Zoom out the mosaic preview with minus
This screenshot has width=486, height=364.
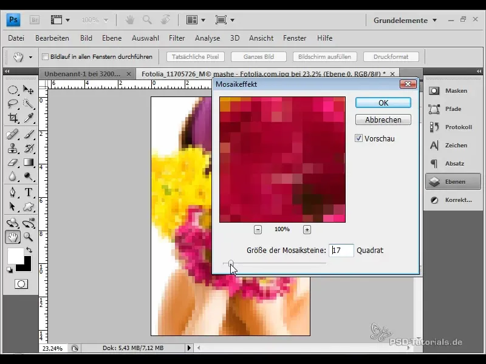[x=258, y=230]
